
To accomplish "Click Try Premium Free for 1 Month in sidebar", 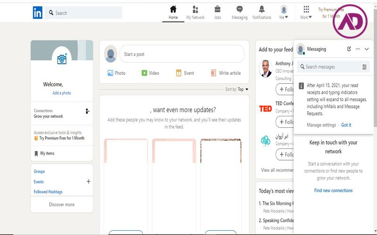I will tap(62, 138).
